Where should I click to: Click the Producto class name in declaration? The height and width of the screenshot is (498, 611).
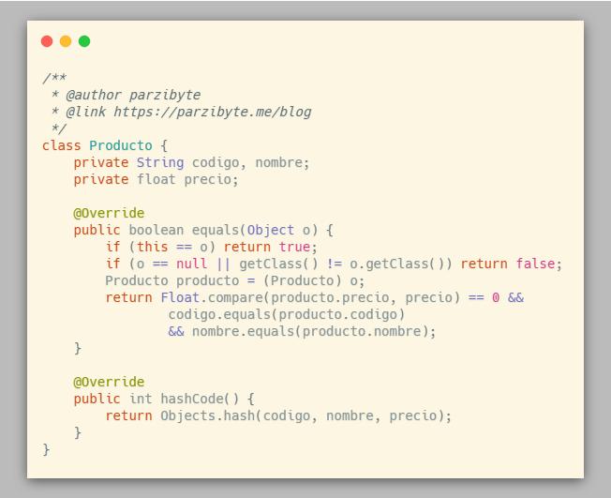120,145
